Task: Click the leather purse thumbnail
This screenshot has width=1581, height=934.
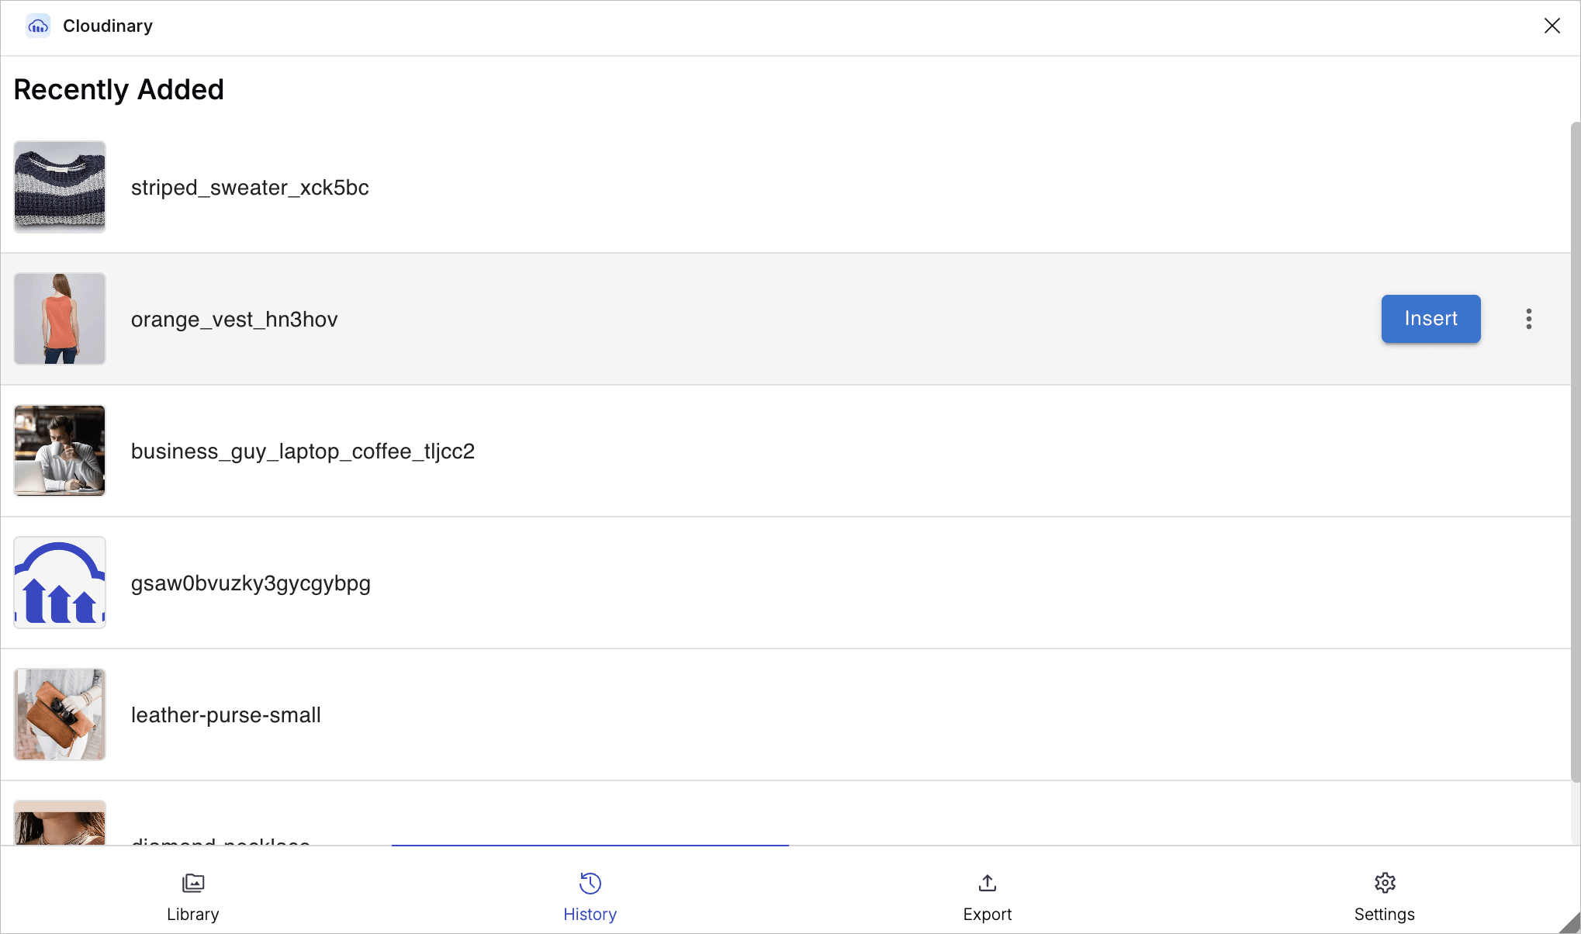Action: coord(60,714)
